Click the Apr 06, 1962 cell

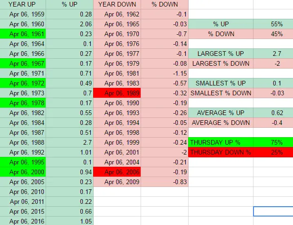coord(117,14)
